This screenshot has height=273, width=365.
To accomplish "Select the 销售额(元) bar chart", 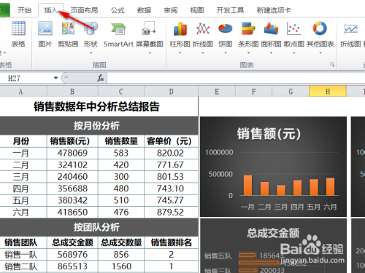I will 273,167.
